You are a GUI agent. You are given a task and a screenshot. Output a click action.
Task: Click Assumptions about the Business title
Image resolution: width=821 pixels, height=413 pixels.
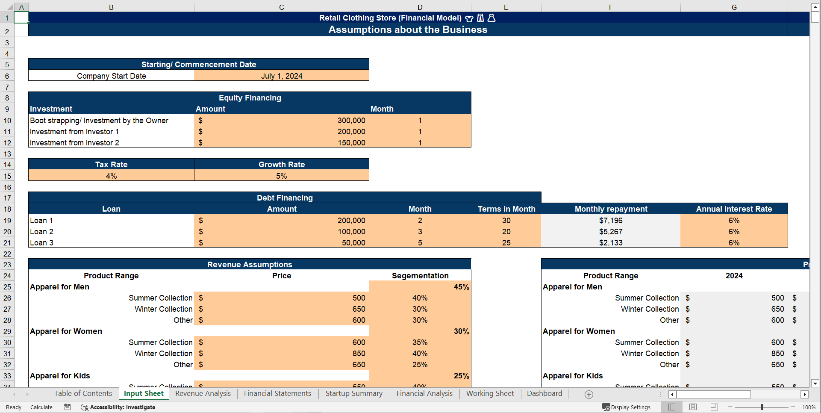[408, 29]
